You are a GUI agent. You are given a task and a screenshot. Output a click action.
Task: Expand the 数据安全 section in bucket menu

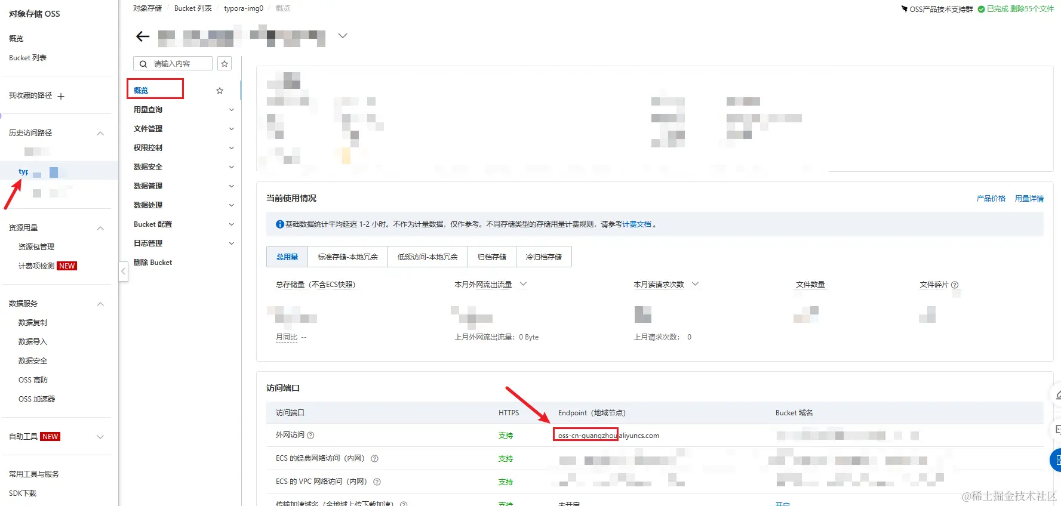[232, 167]
